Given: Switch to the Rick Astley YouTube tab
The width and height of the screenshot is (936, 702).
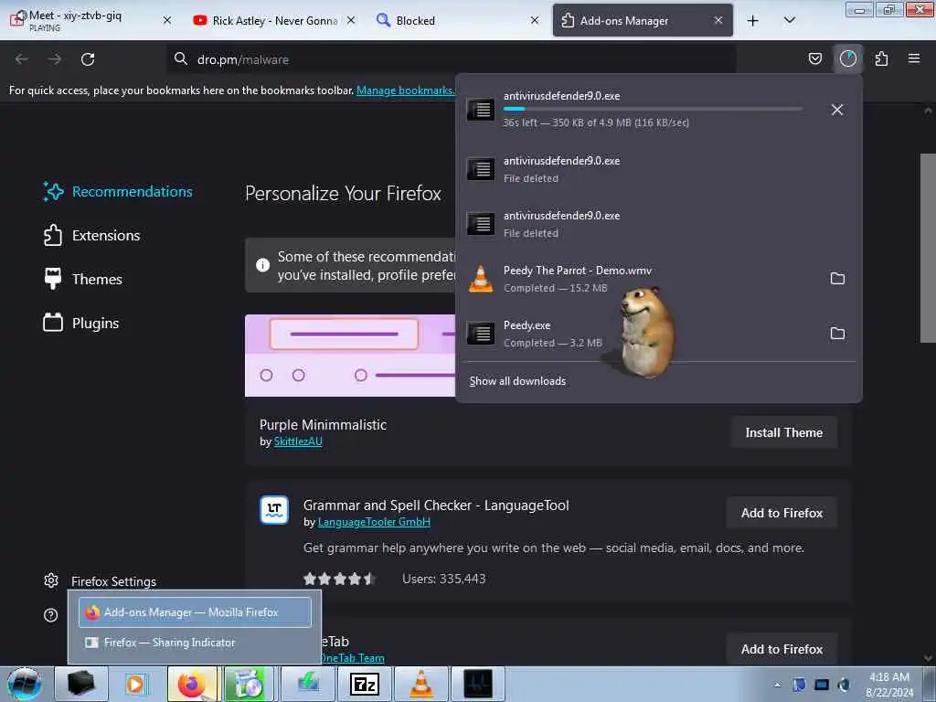Looking at the screenshot, I should click(x=274, y=20).
